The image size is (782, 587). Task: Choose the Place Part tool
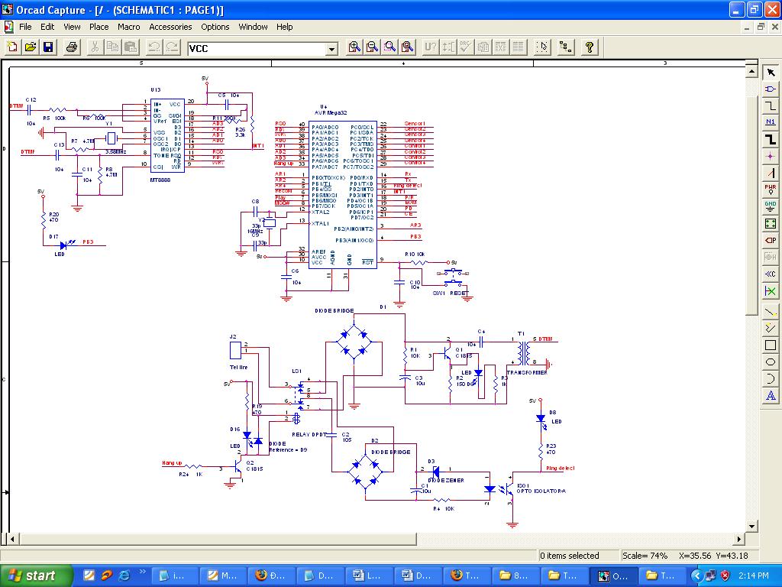(771, 89)
